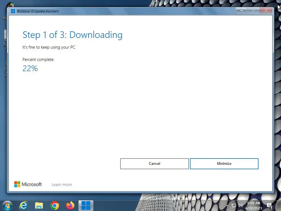Launch Firefox from the taskbar
The width and height of the screenshot is (281, 211).
(70, 206)
